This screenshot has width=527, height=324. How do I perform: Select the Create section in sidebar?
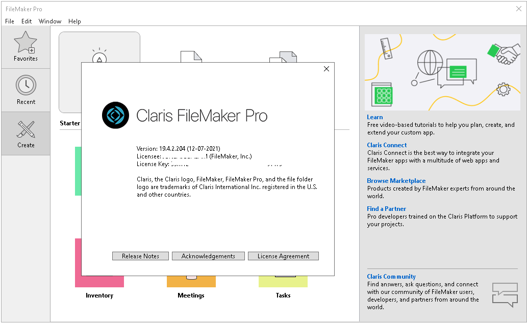(x=26, y=133)
